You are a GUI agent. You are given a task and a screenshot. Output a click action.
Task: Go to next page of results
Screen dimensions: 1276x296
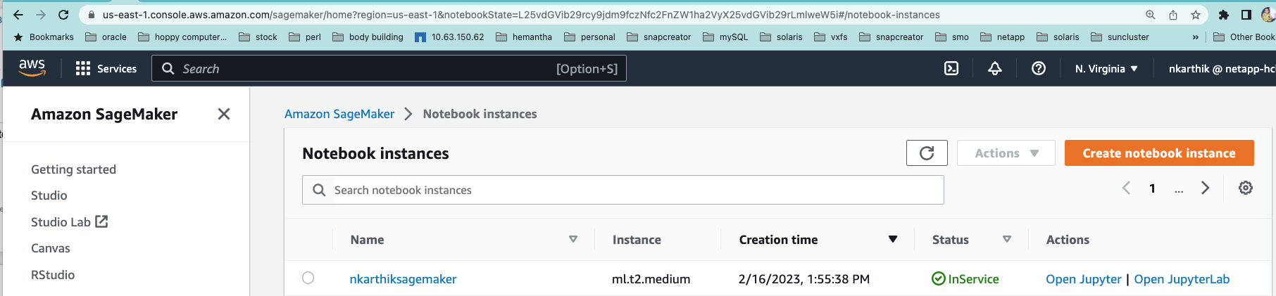pyautogui.click(x=1206, y=188)
